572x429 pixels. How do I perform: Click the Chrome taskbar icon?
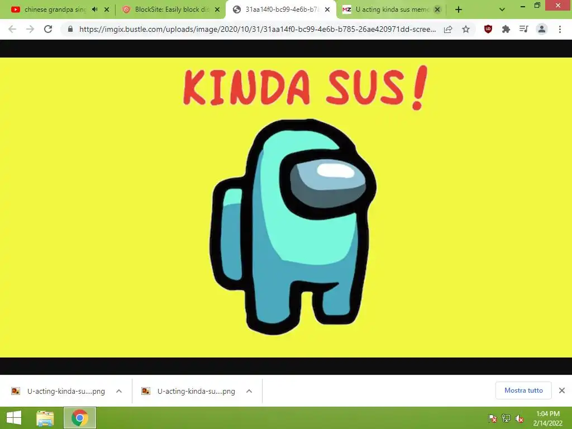pos(80,418)
